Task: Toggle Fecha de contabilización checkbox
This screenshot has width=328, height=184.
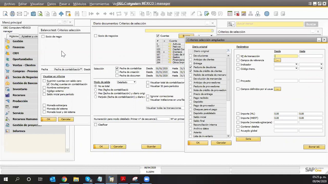Action: click(x=117, y=68)
